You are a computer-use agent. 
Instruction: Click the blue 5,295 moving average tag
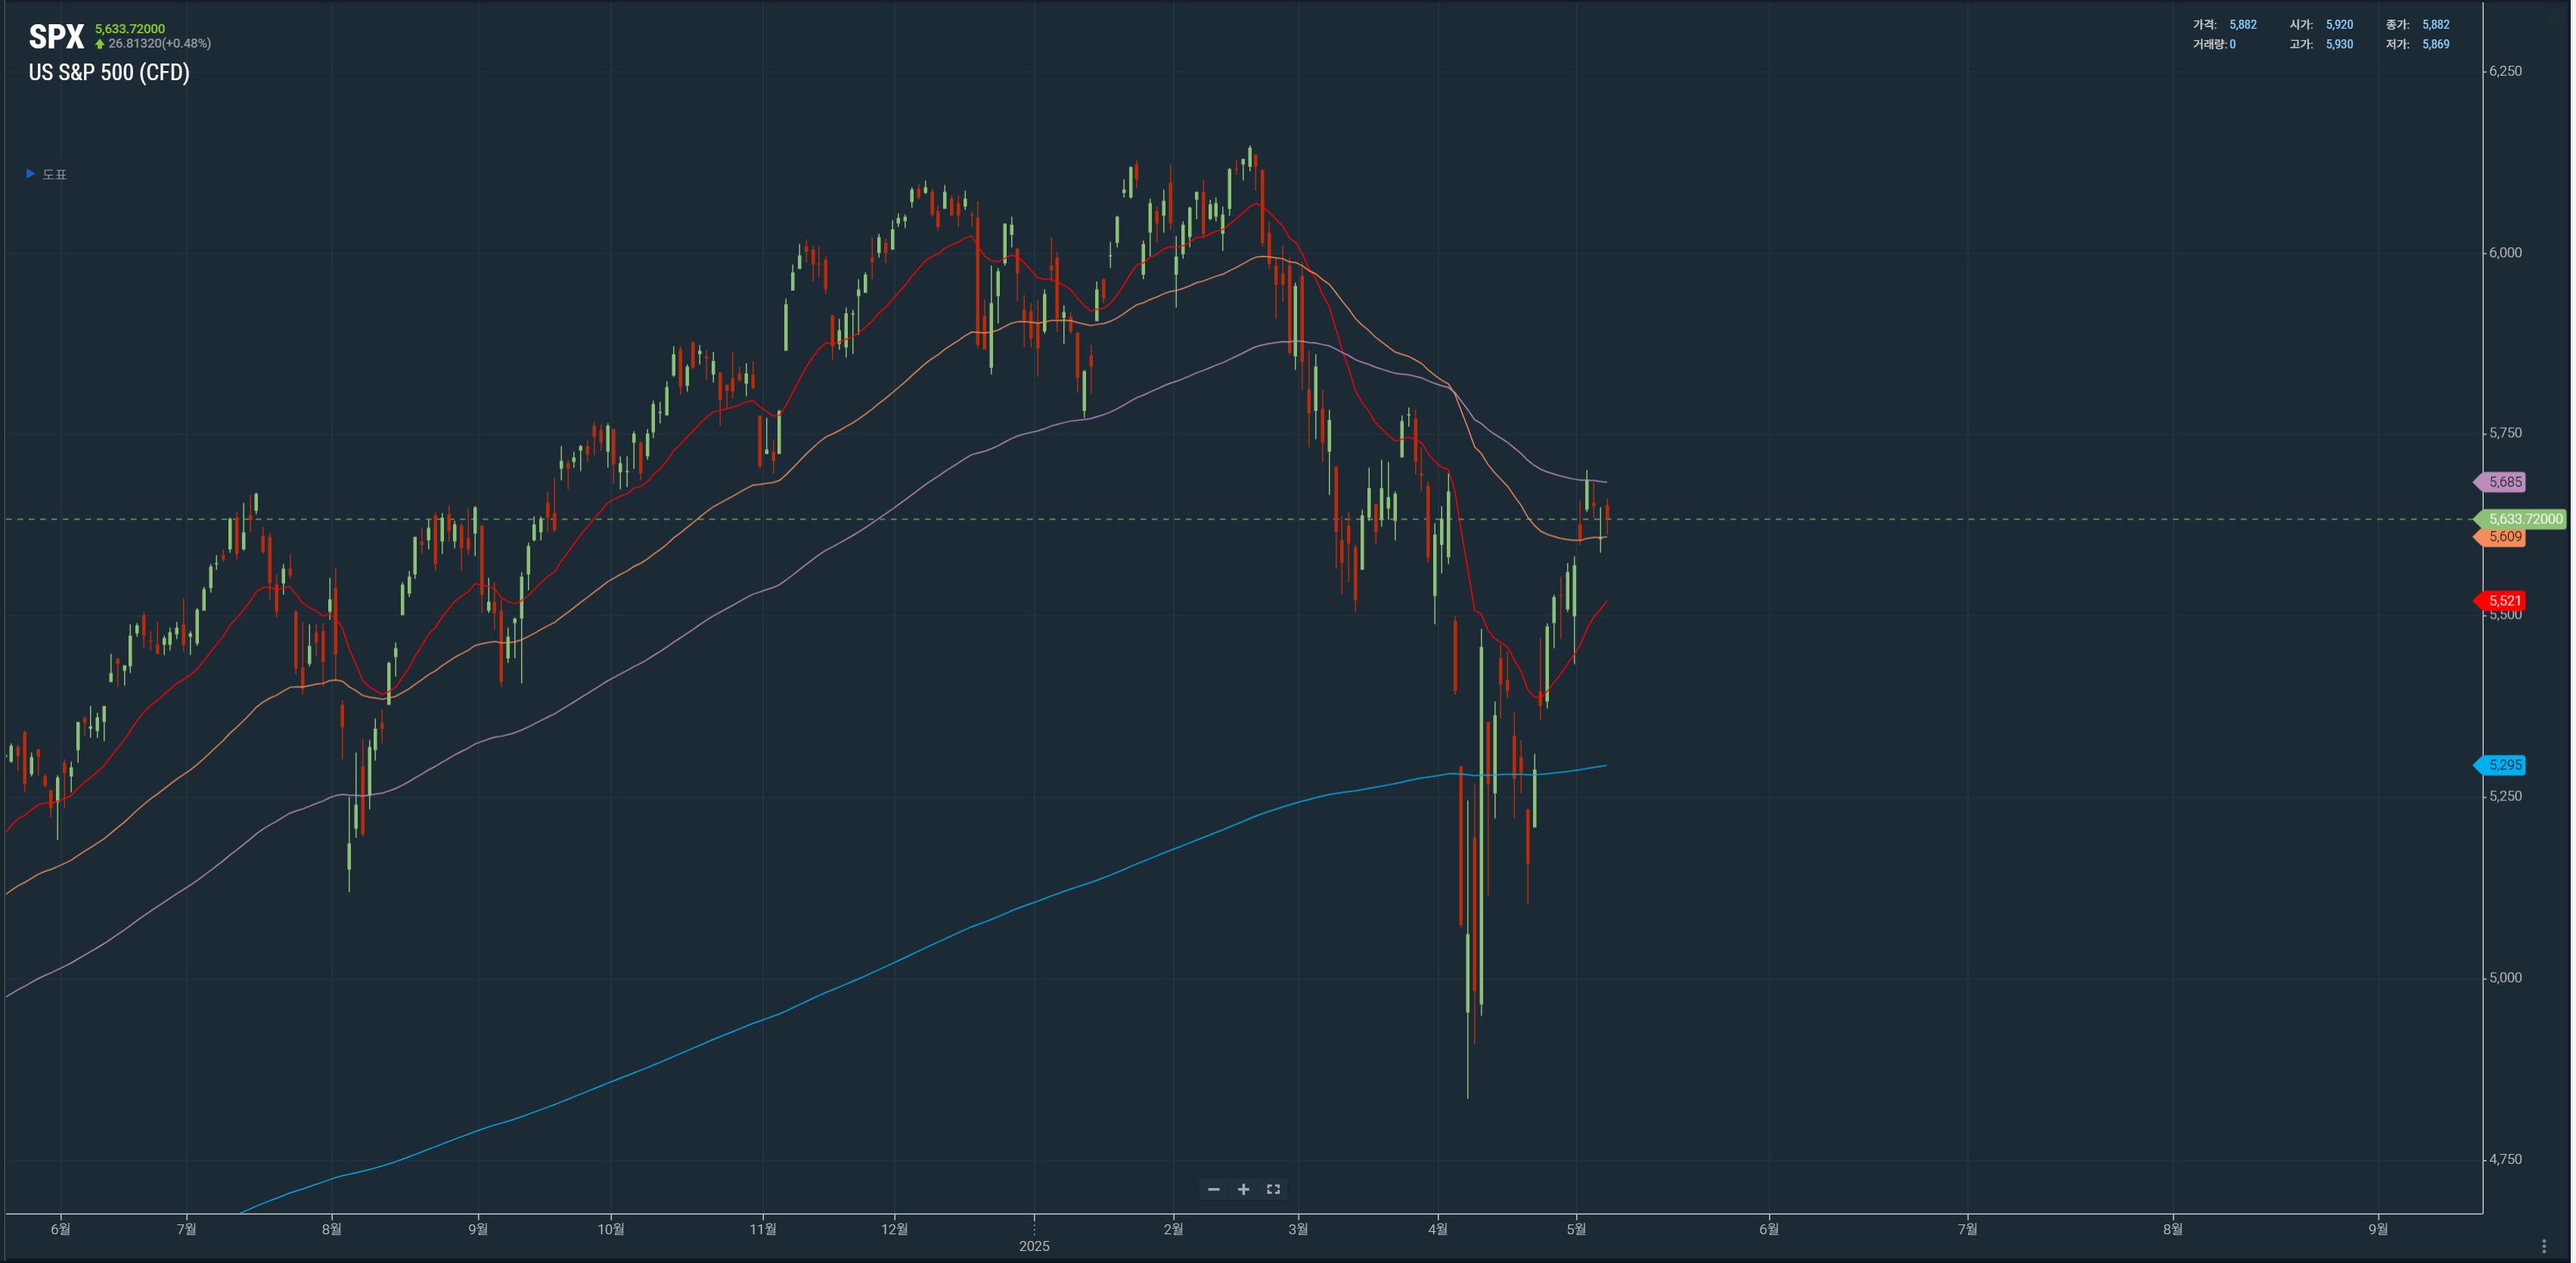point(2500,765)
